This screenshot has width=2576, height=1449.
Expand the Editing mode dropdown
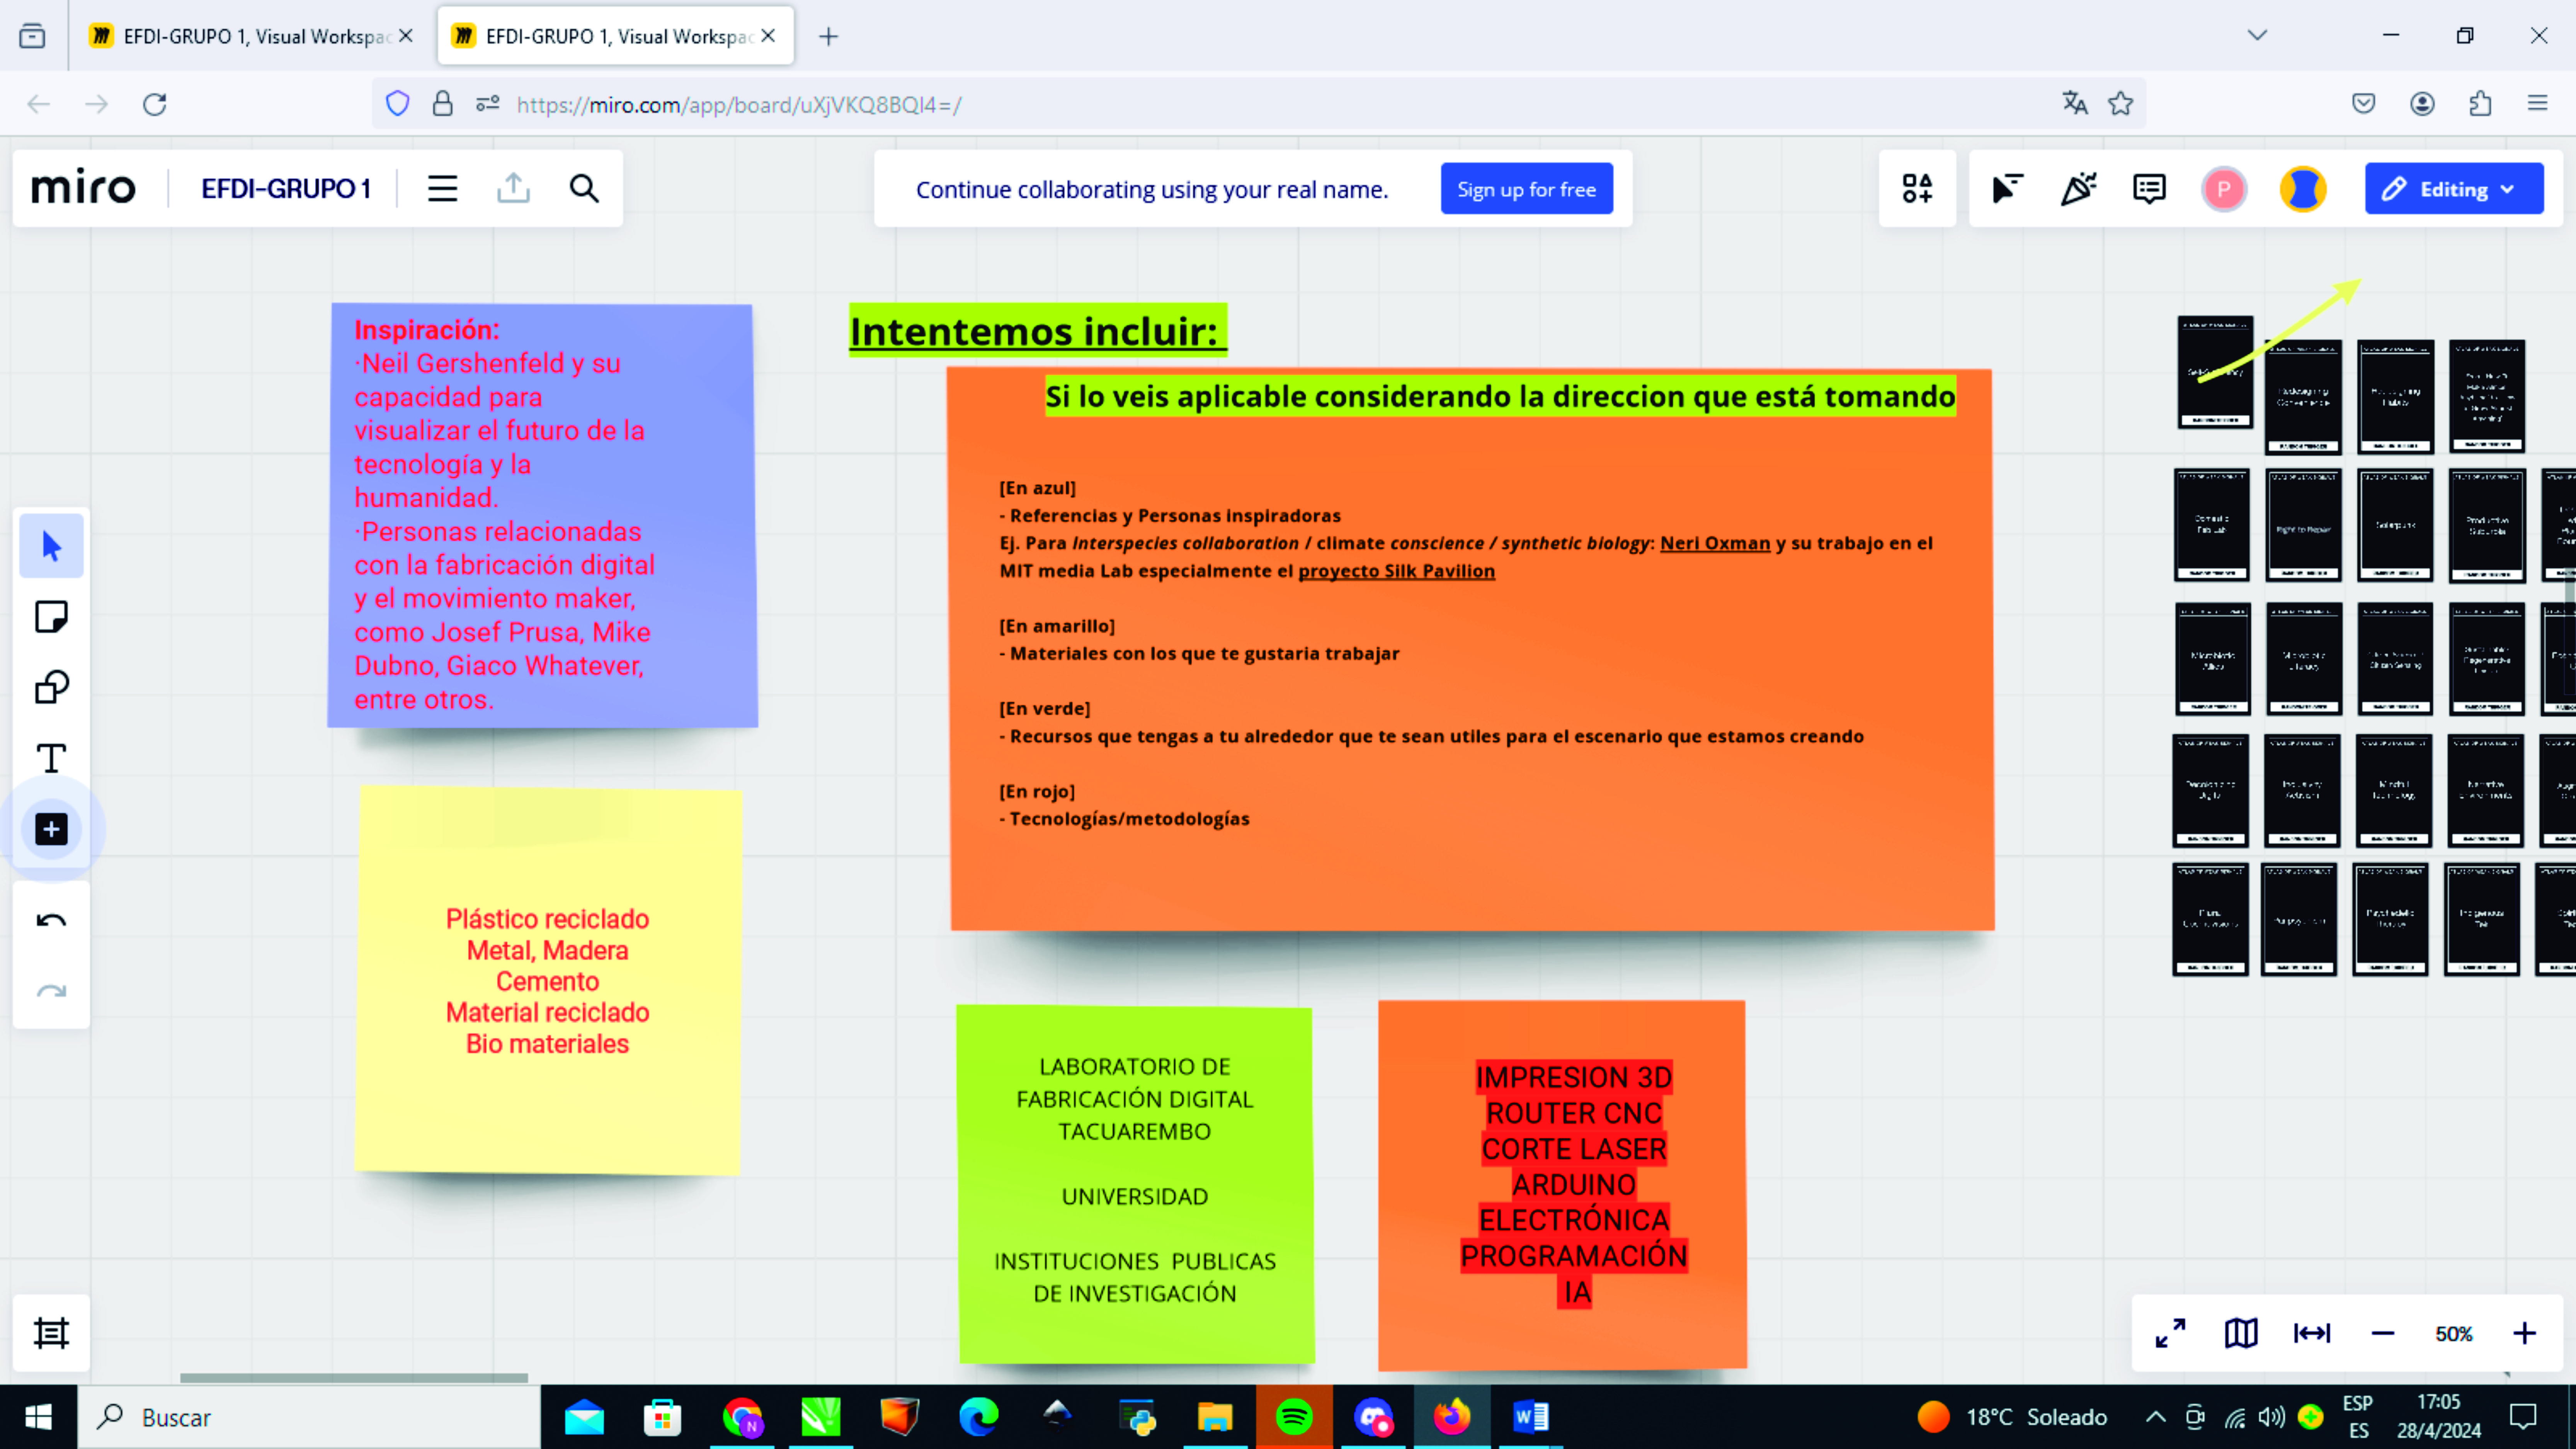click(2454, 189)
